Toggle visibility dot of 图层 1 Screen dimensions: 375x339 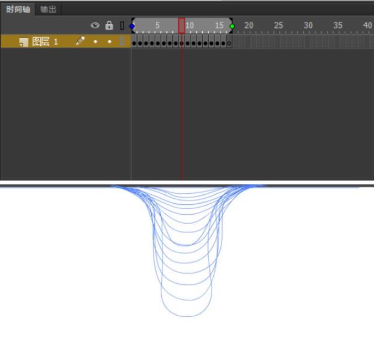[96, 41]
